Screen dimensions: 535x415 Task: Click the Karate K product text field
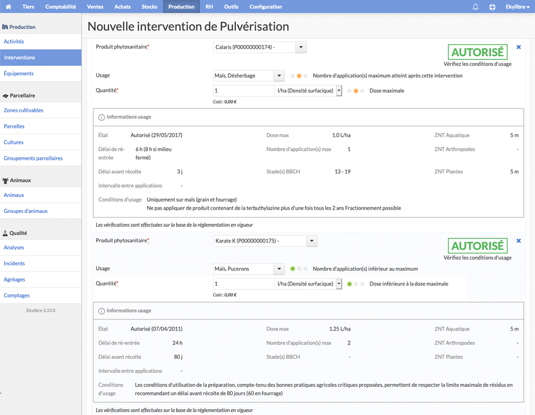259,241
